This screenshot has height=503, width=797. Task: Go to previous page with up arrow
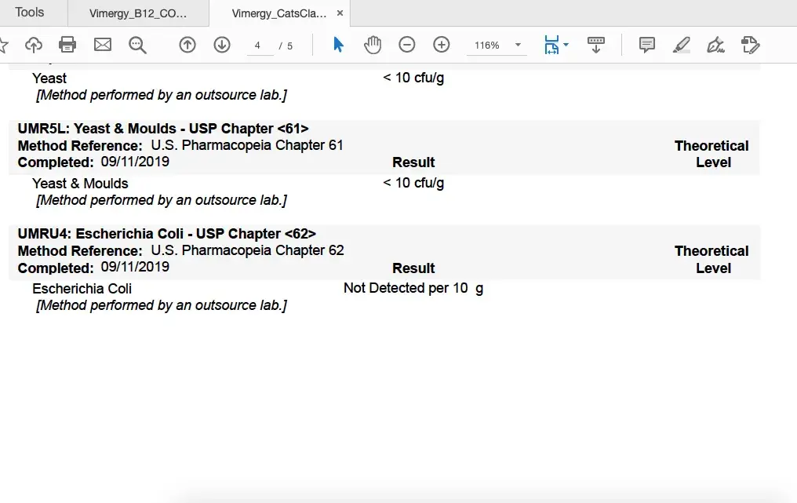tap(187, 45)
